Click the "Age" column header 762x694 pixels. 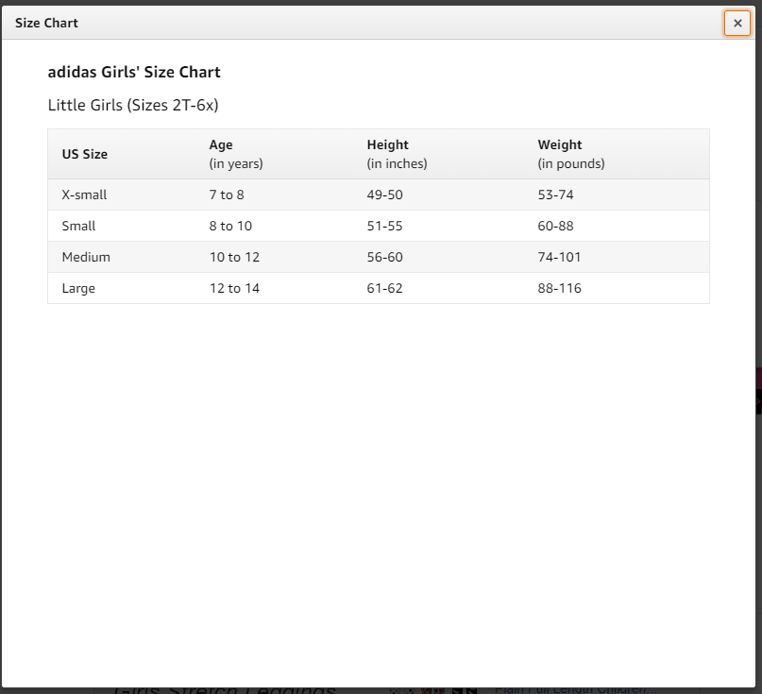pyautogui.click(x=221, y=144)
